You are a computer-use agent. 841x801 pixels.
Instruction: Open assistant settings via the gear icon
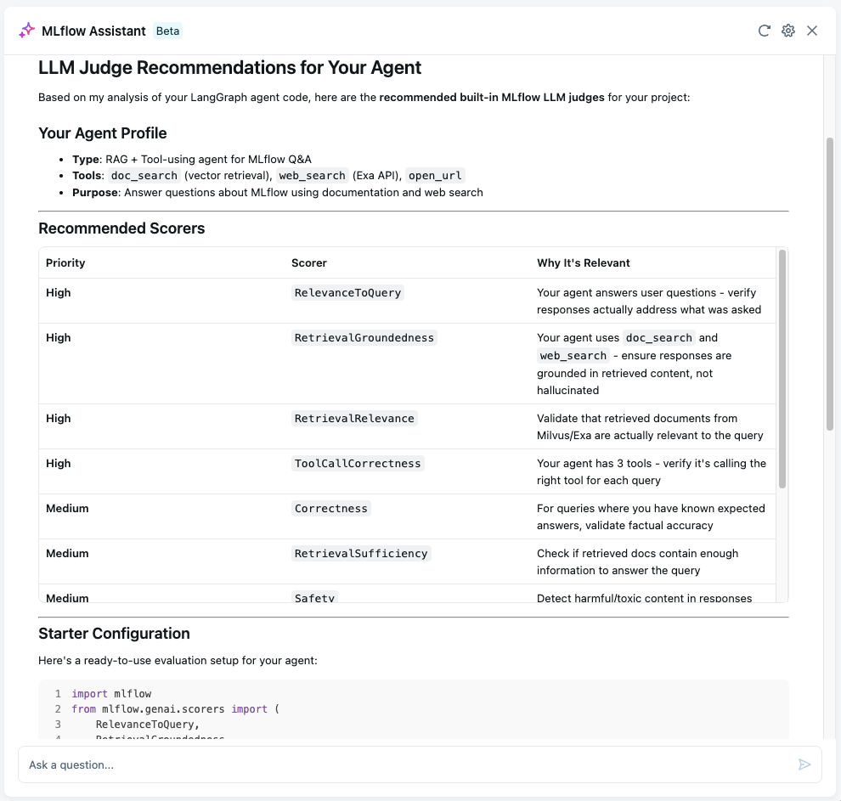pos(787,31)
